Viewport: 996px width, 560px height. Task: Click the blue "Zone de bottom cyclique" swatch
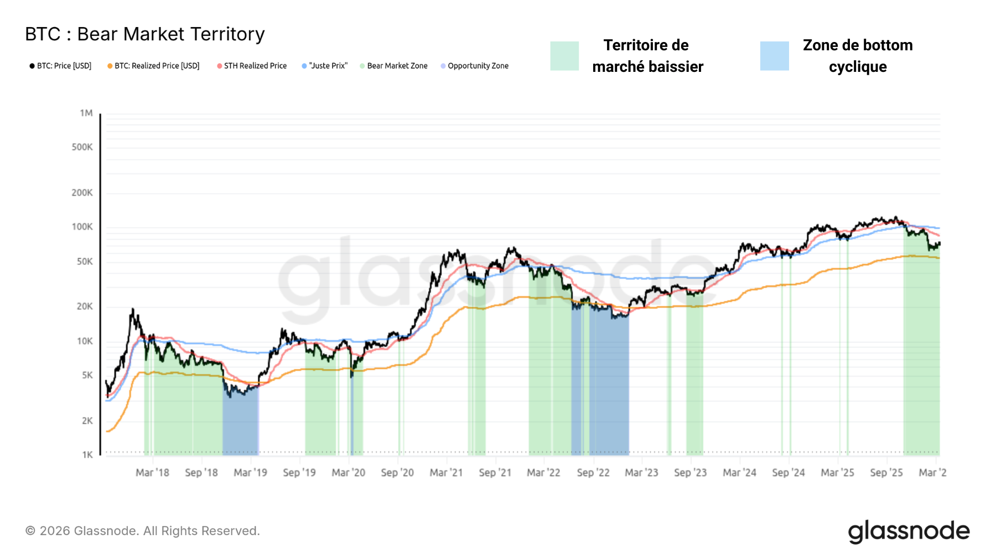774,56
